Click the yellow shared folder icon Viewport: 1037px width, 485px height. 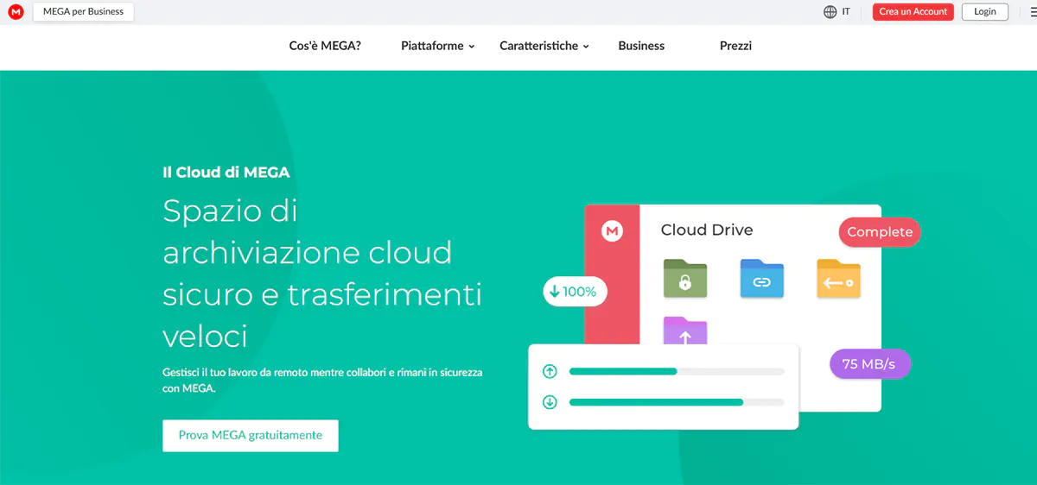pyautogui.click(x=838, y=279)
